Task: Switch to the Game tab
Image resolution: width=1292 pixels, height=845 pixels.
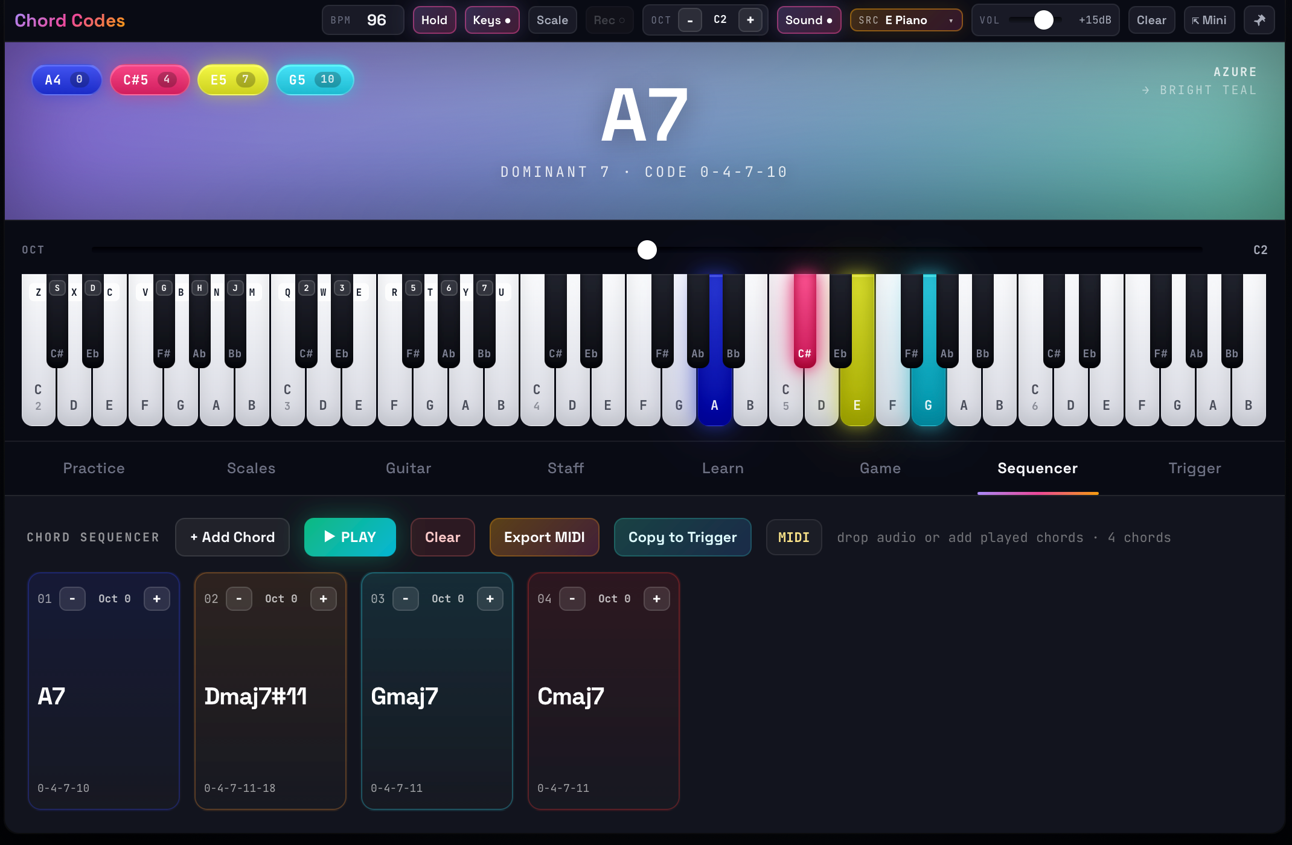Action: [x=880, y=468]
